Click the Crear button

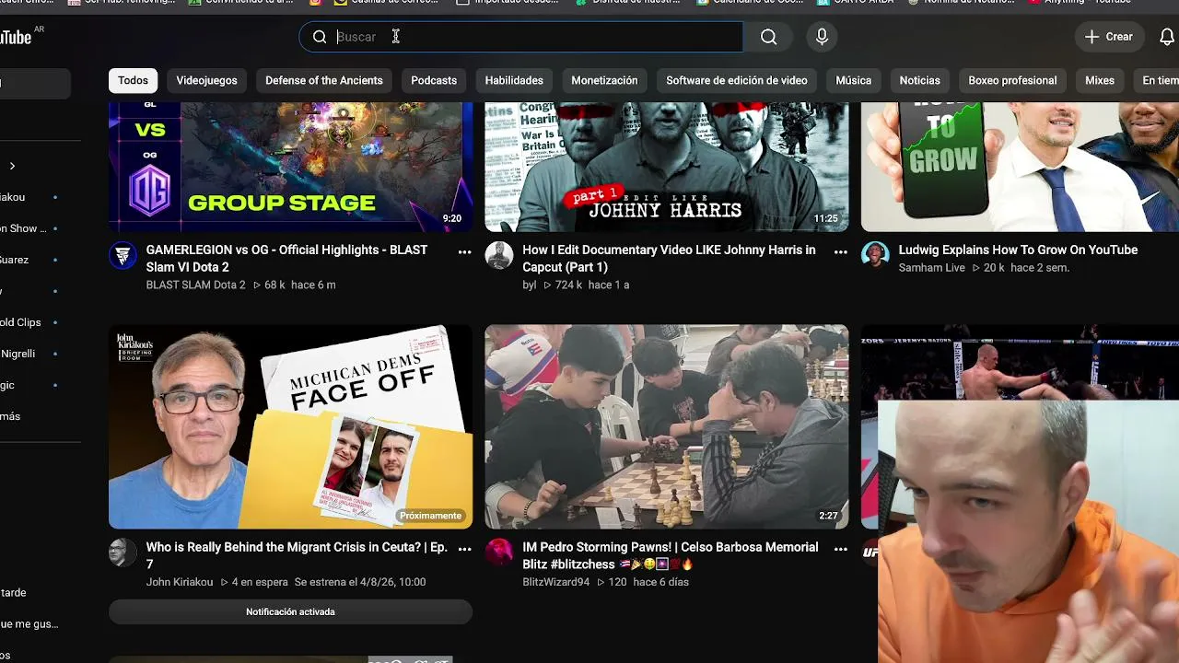click(1109, 37)
